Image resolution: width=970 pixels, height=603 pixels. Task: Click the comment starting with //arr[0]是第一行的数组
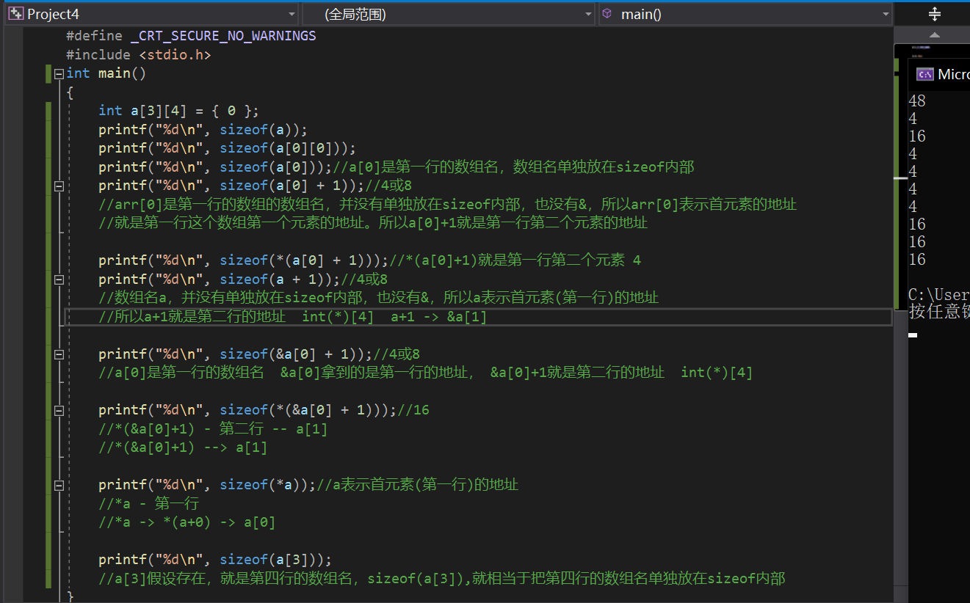coord(448,205)
